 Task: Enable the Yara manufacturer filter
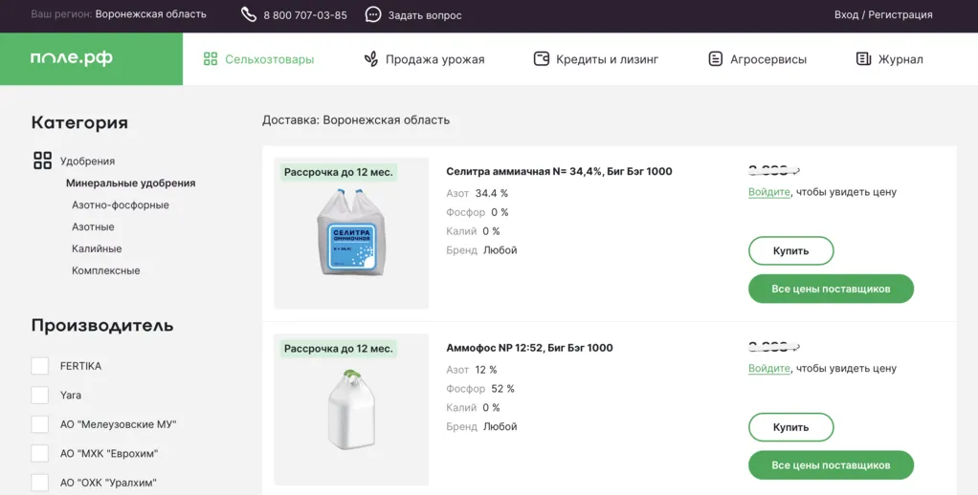click(39, 395)
